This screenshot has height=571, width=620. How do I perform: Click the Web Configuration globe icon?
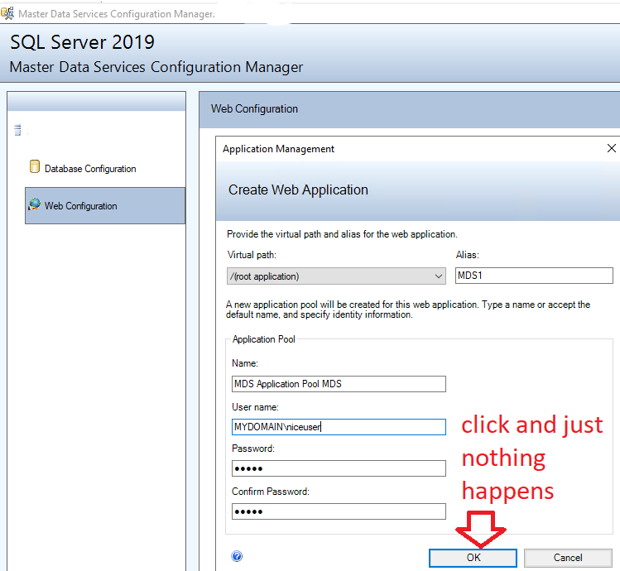35,204
